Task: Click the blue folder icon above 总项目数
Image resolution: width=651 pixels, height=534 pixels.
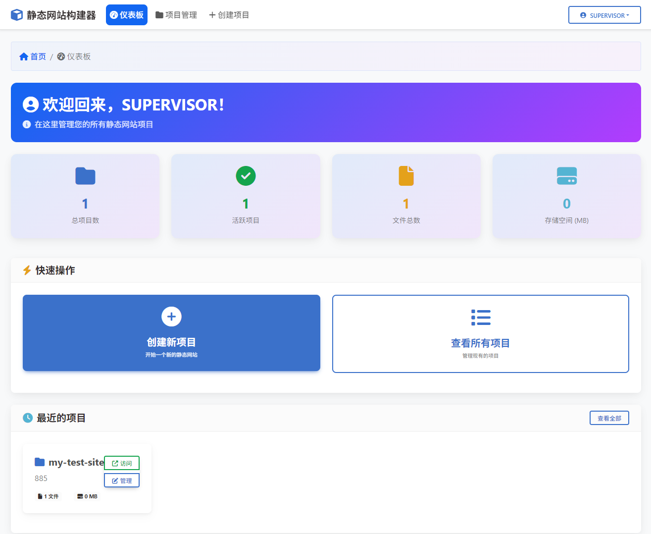Action: pos(85,176)
